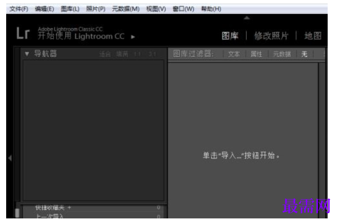Select the 属性 library filter
Image resolution: width=340 pixels, height=222 pixels.
tap(256, 54)
